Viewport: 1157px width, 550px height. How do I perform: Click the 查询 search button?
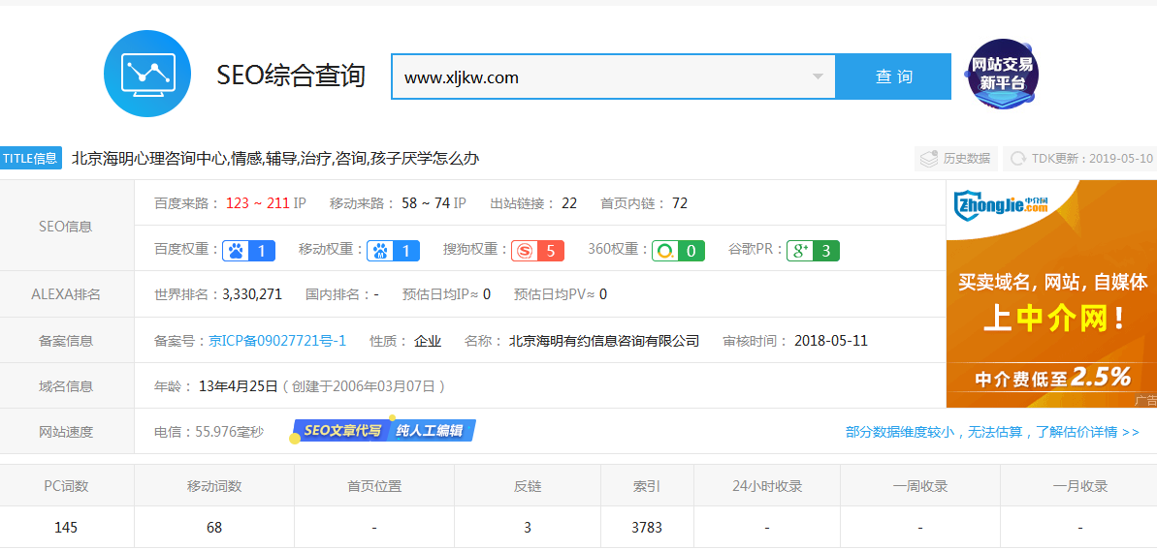893,76
